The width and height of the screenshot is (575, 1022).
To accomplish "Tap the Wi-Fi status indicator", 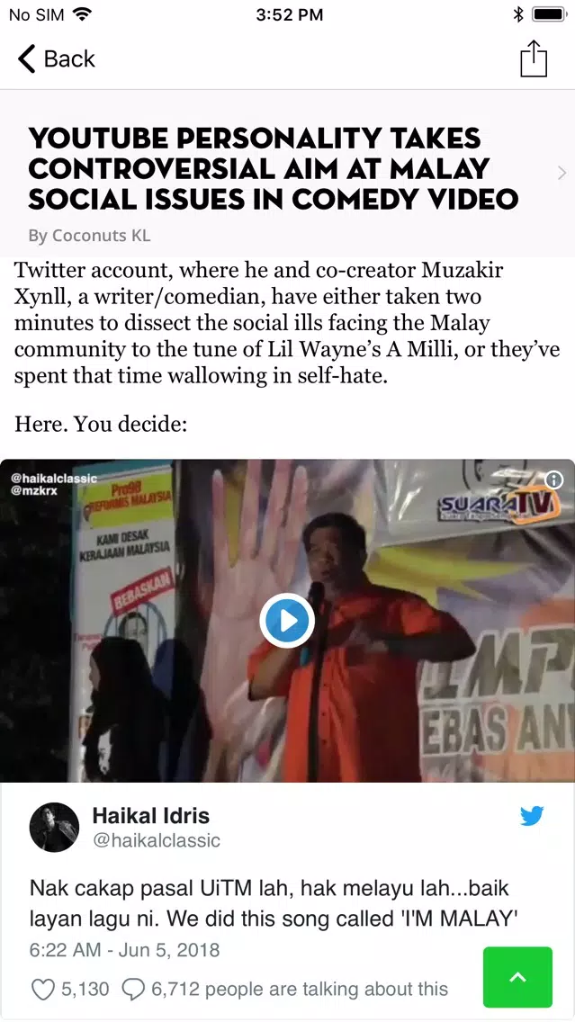I will tap(82, 14).
